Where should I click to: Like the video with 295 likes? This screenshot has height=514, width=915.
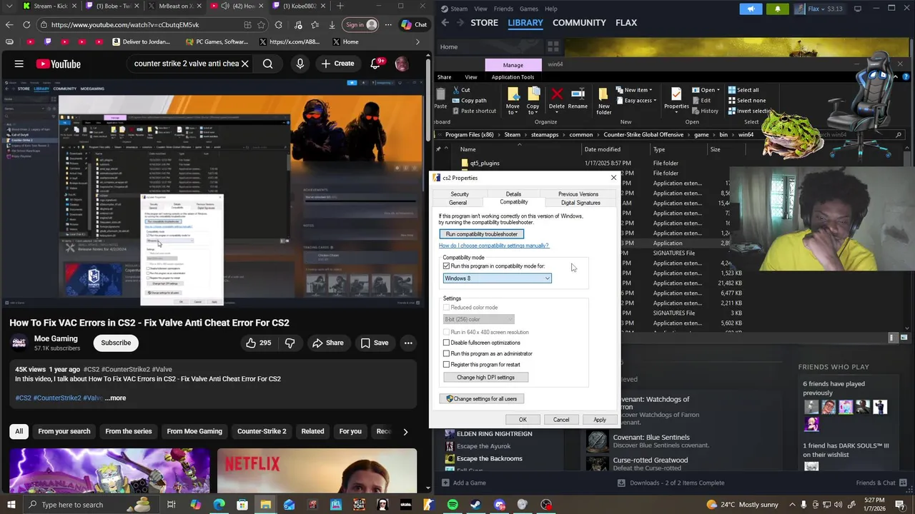click(258, 343)
